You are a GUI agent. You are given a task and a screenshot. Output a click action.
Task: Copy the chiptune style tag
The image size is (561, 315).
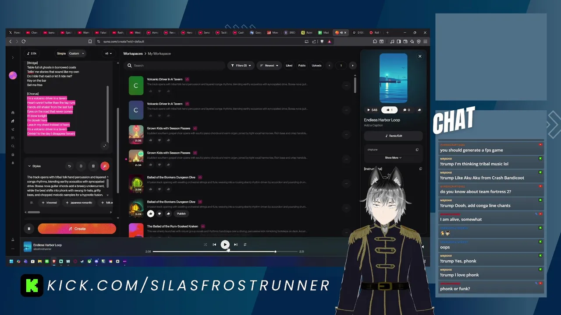(417, 150)
